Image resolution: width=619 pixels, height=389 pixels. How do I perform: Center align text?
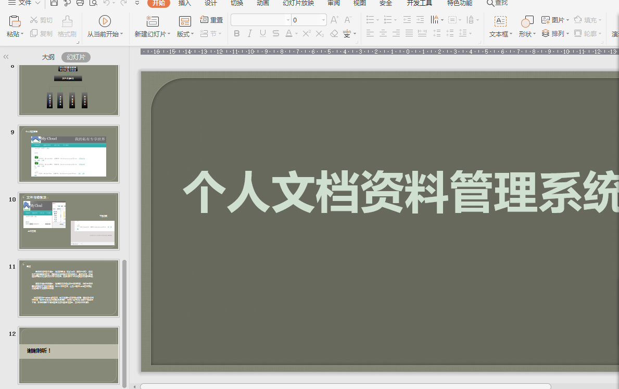[383, 33]
